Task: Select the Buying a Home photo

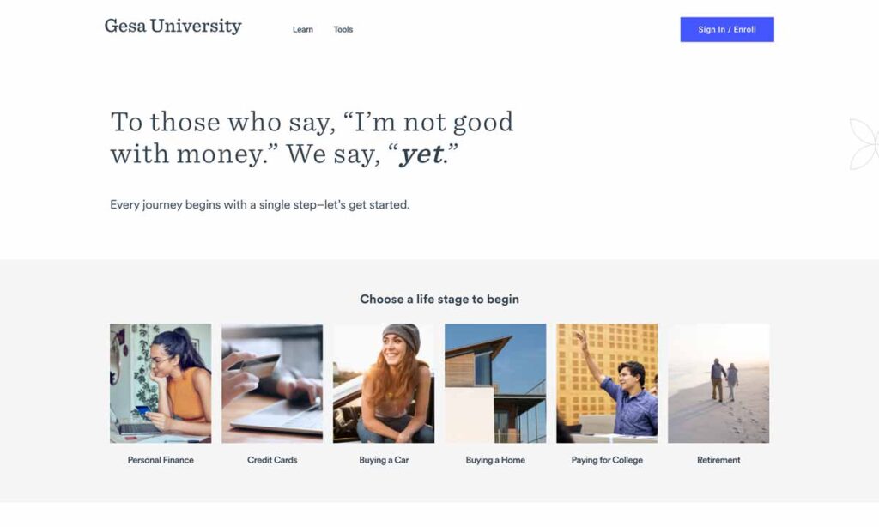Action: (x=495, y=383)
